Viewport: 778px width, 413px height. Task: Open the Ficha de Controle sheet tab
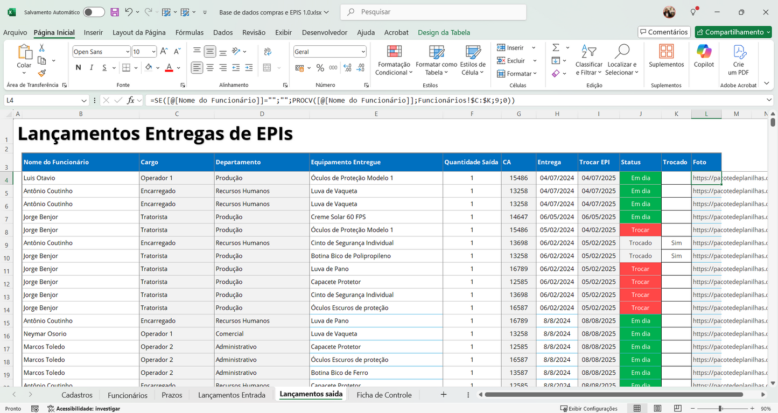tap(384, 395)
